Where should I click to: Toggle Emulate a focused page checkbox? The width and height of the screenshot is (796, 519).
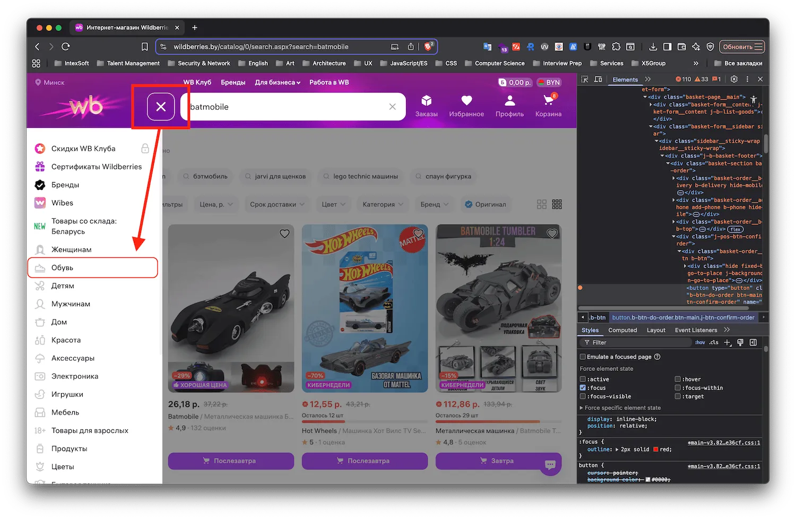pyautogui.click(x=583, y=357)
